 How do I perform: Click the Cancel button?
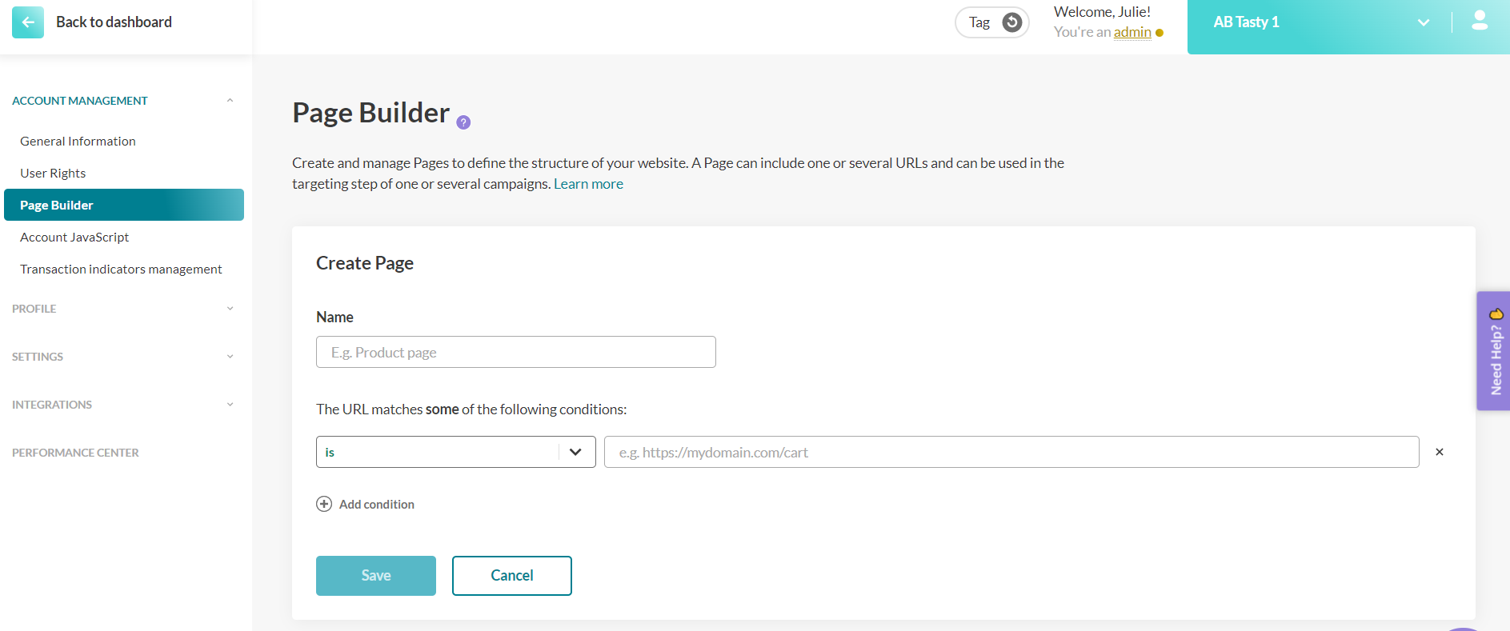512,576
